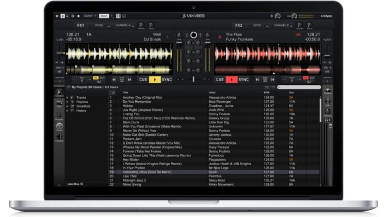
Task: Jump back 32 beats on deck A
Action: (x=114, y=80)
